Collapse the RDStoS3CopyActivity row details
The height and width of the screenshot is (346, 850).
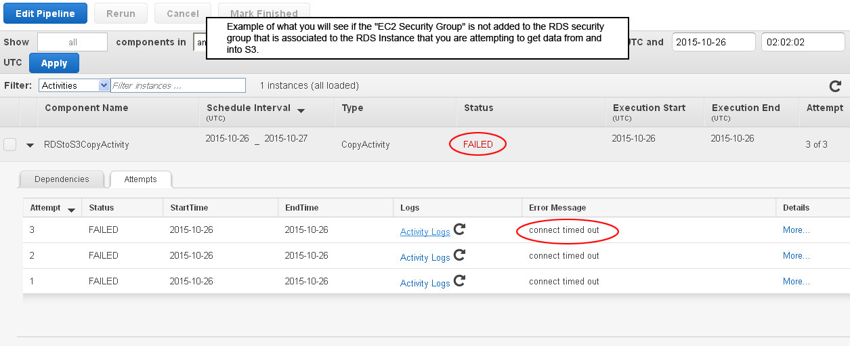click(x=30, y=145)
